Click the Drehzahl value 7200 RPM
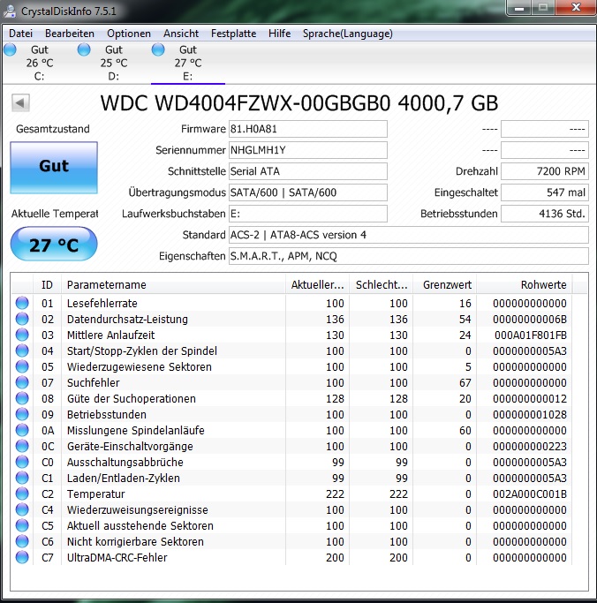The height and width of the screenshot is (603, 597). (545, 171)
